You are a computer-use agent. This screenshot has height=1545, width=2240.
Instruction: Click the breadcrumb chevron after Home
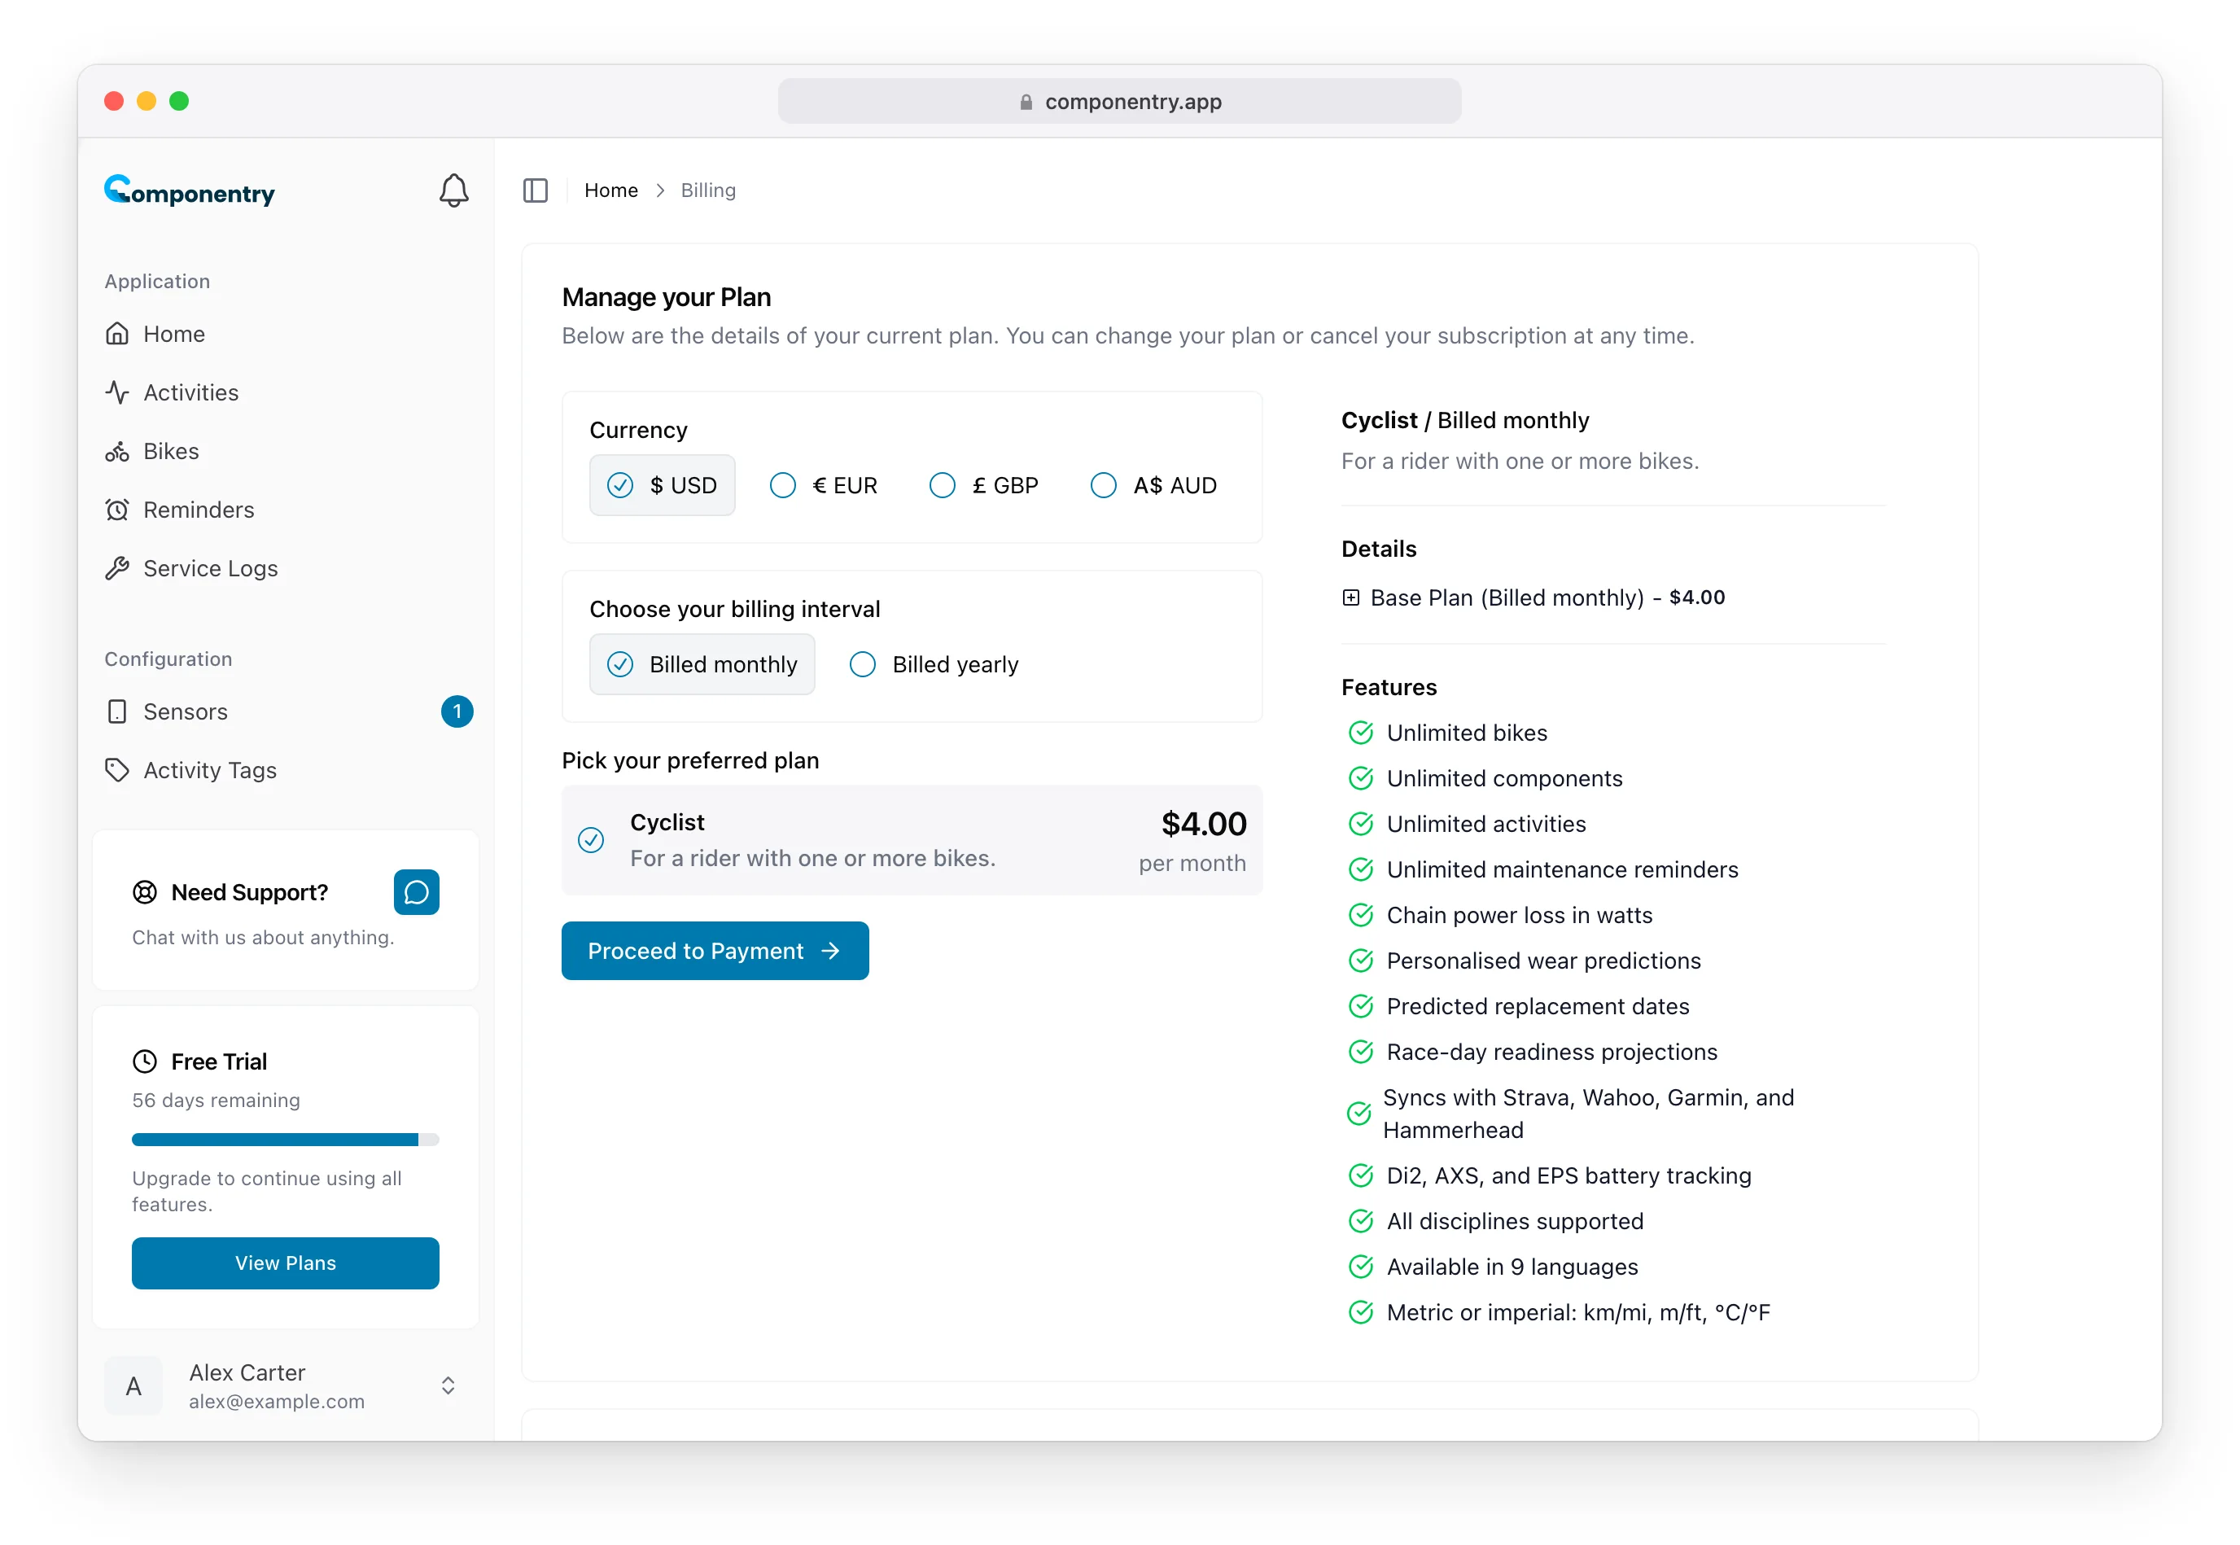[660, 190]
